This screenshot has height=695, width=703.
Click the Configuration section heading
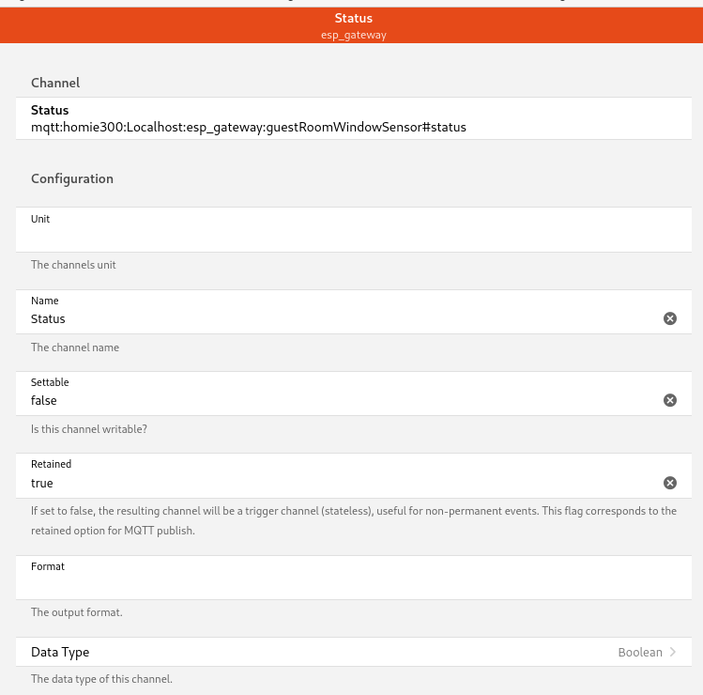(72, 178)
